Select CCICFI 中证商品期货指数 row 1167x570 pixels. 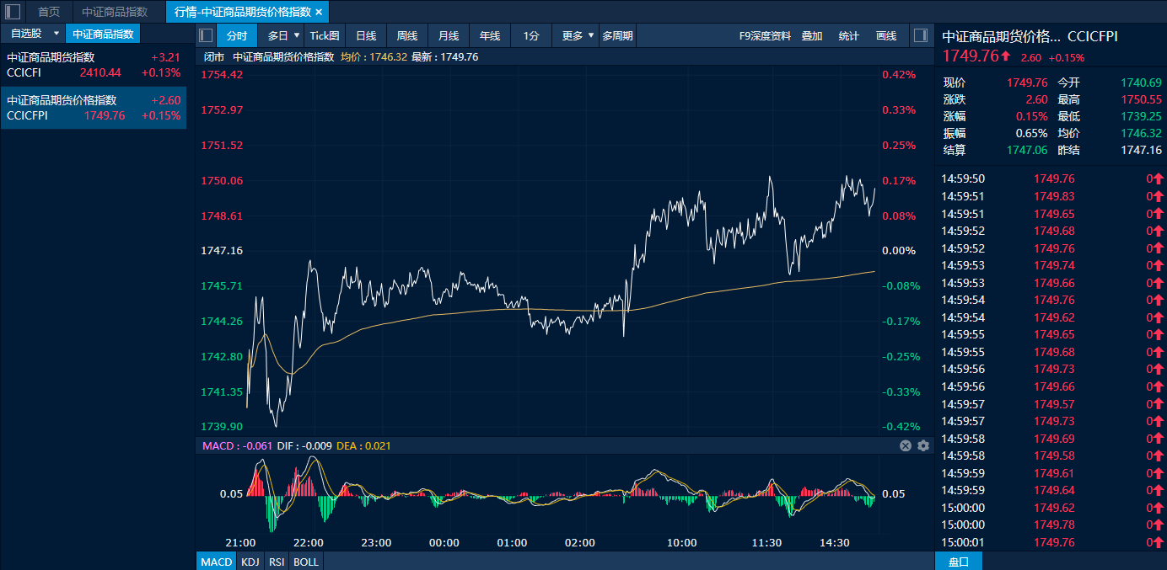click(93, 65)
